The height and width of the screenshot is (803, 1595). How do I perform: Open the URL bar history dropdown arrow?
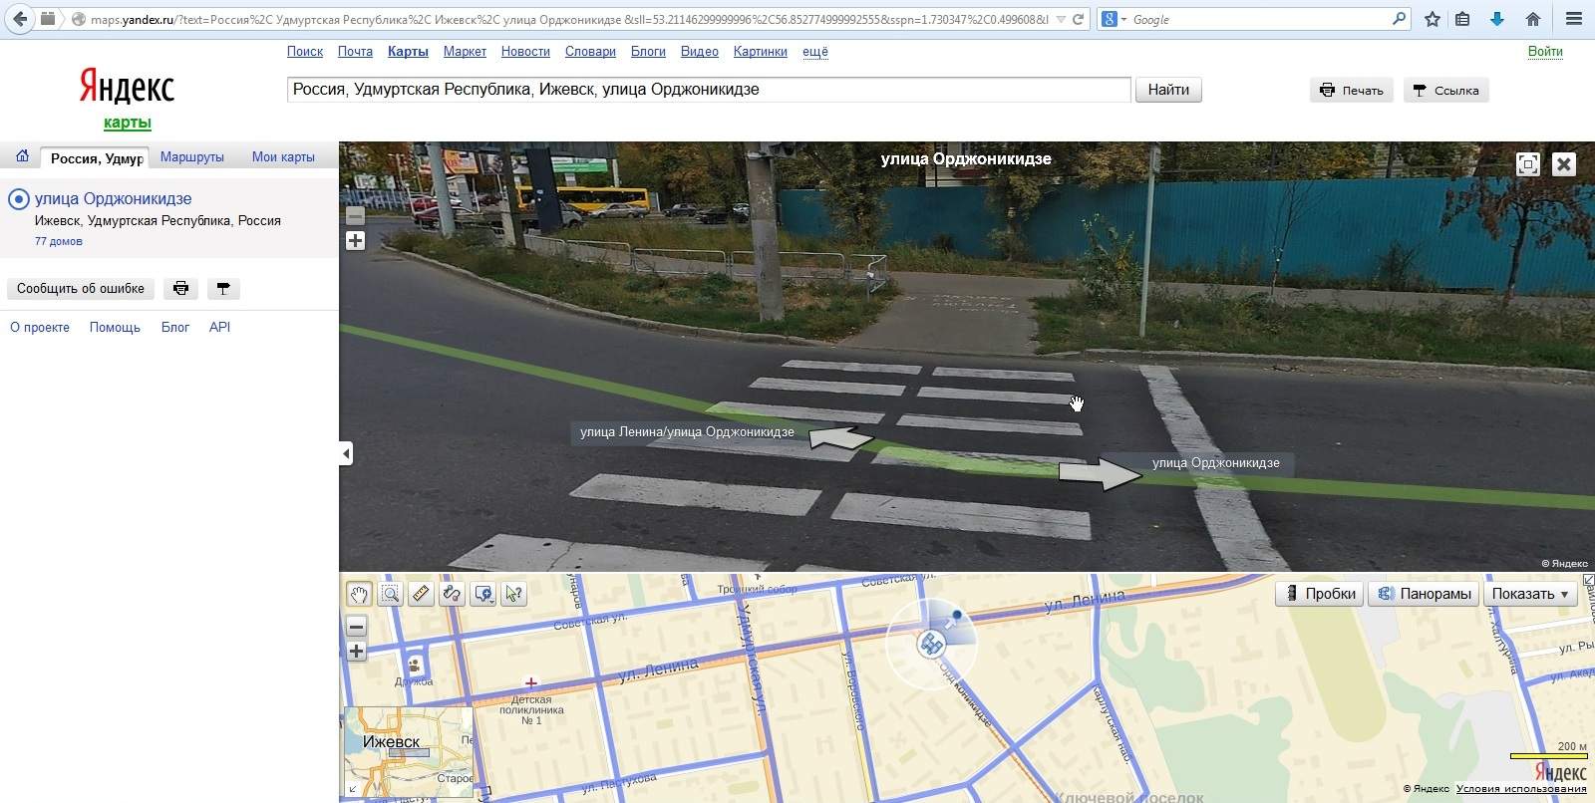pos(1060,19)
